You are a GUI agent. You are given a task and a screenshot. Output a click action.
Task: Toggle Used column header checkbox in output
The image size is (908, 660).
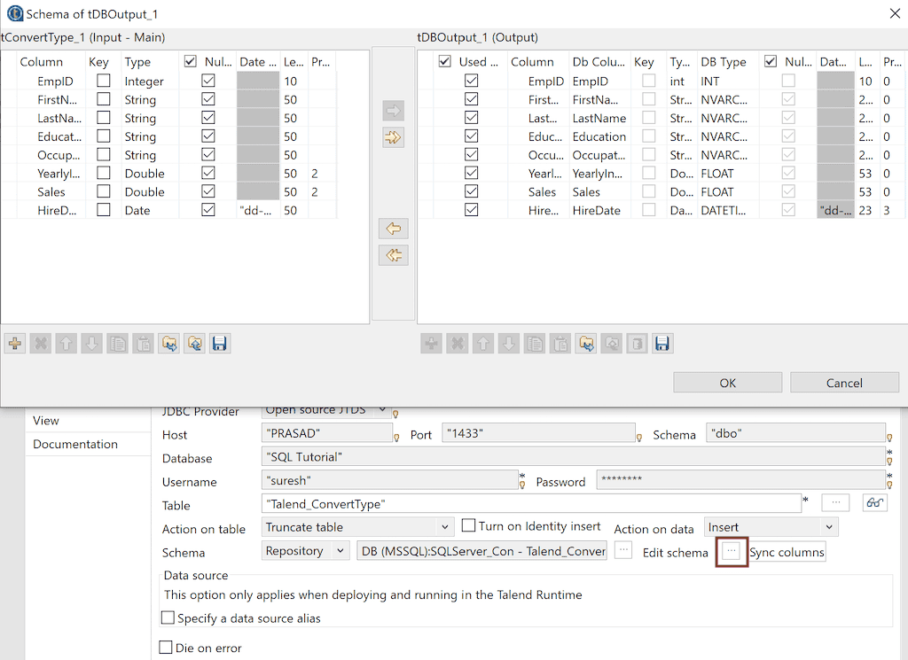[x=445, y=61]
